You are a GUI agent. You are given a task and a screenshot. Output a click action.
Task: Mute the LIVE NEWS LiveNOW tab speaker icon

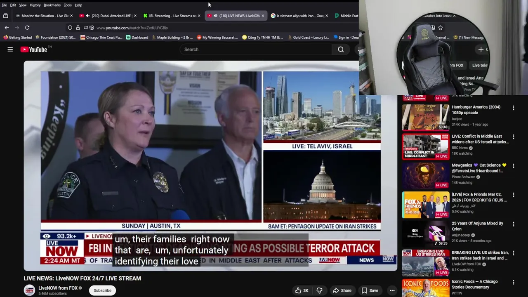[x=215, y=16]
